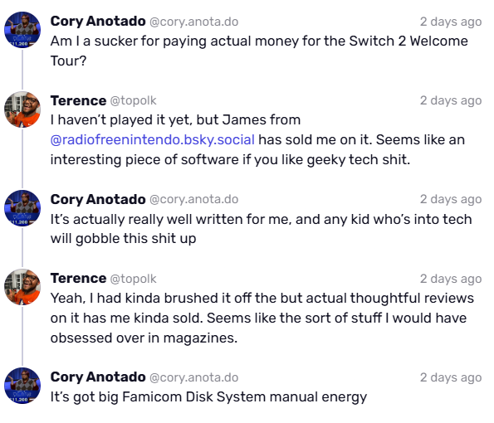Click Terence's avatar on the second post
Image resolution: width=494 pixels, height=423 pixels.
(22, 109)
